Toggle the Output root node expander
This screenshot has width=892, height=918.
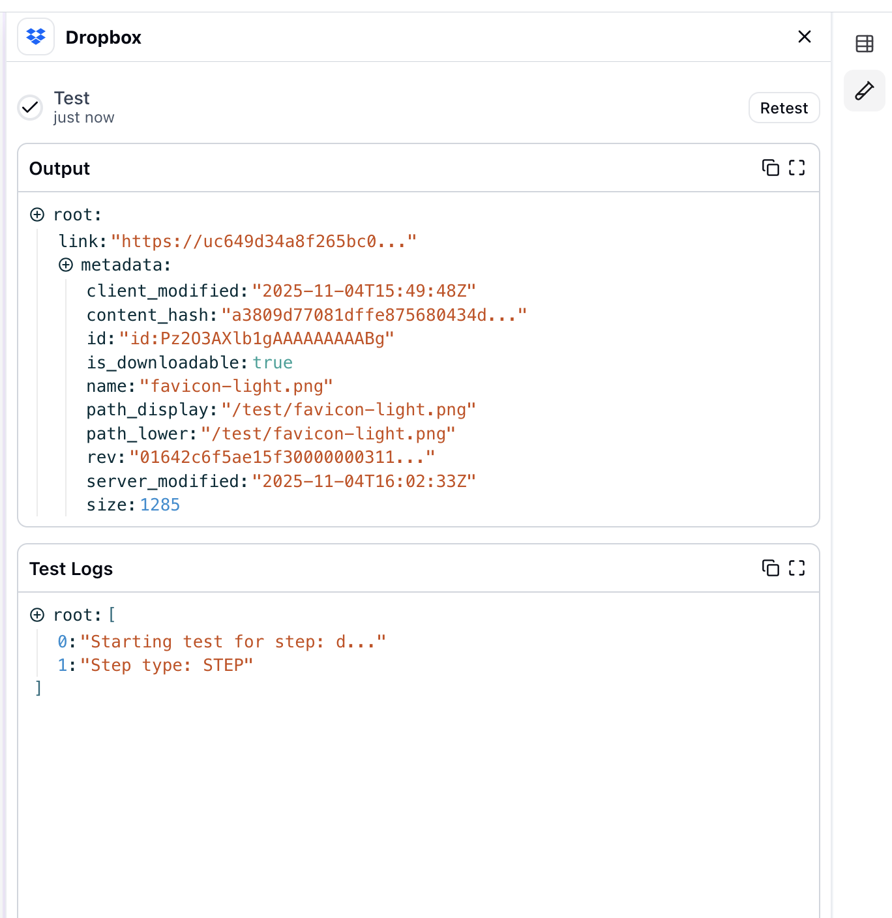tap(38, 215)
